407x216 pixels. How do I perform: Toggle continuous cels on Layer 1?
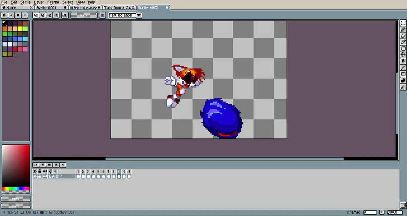45,176
